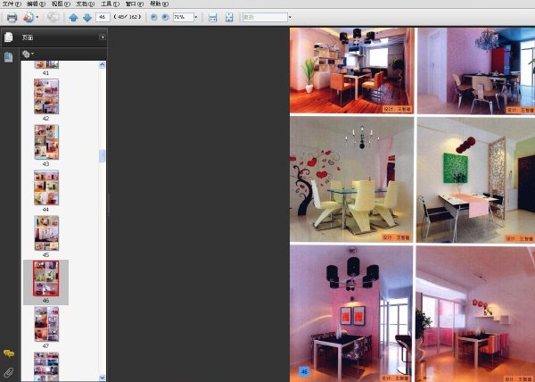Open the 窗口 (Window) menu
The width and height of the screenshot is (535, 382).
pyautogui.click(x=135, y=4)
